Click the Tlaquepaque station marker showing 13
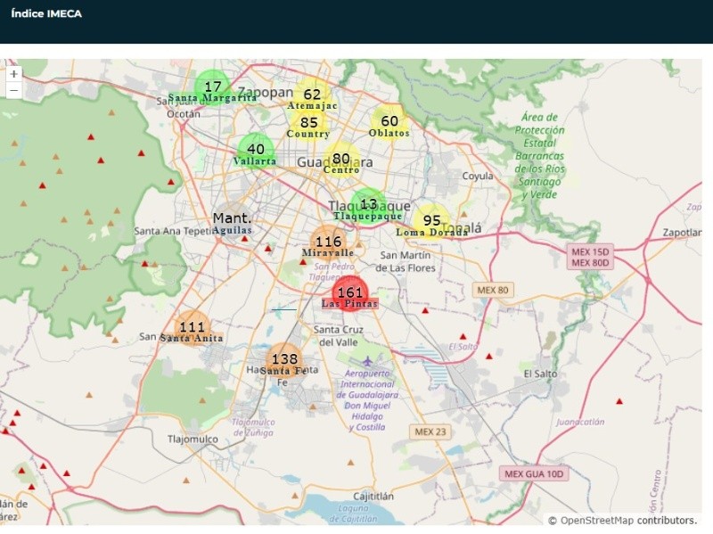 click(x=367, y=206)
